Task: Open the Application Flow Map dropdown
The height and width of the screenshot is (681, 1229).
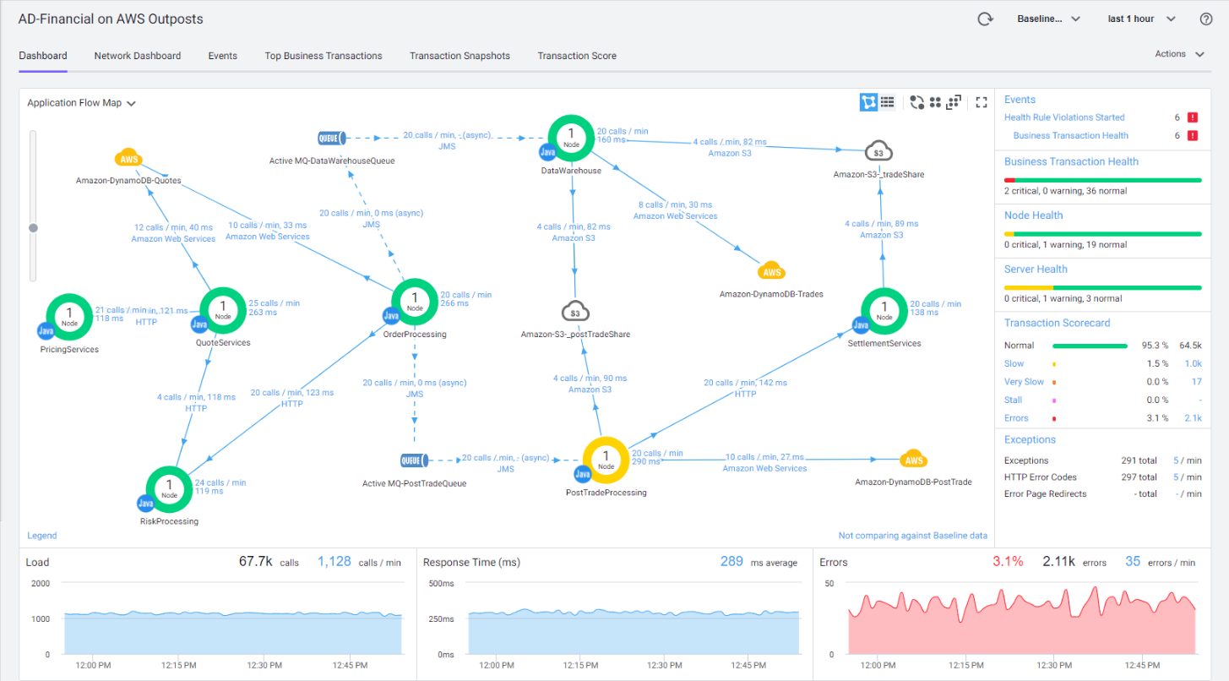Action: tap(82, 103)
